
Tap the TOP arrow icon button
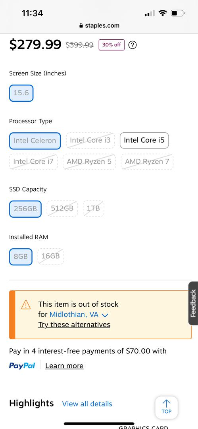[166, 408]
